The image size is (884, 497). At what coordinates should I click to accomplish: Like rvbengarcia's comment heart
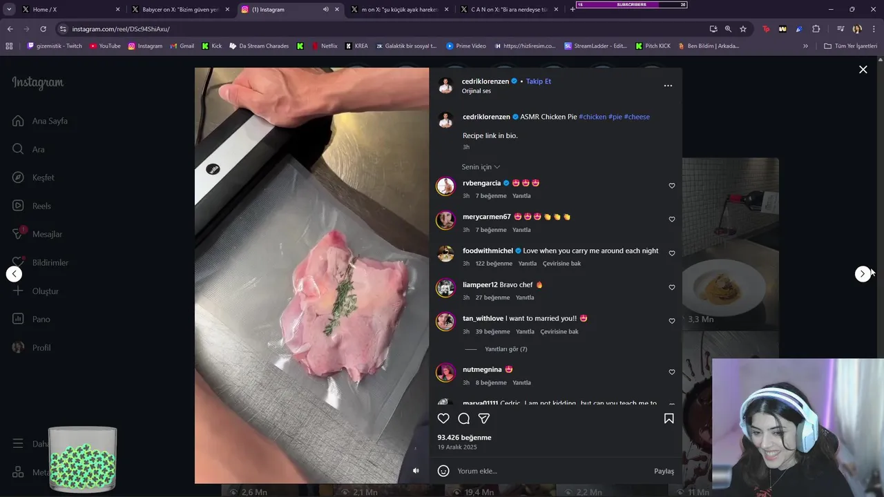[672, 186]
